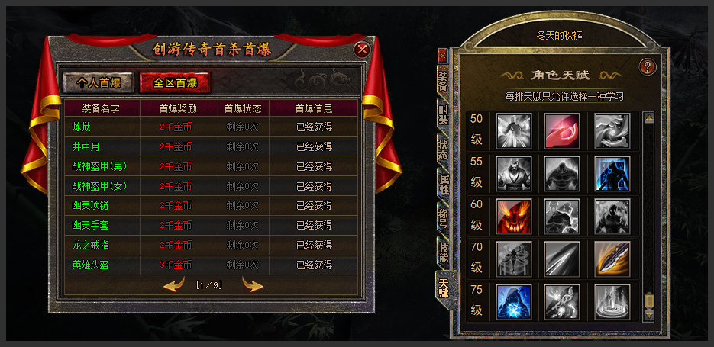
Task: Pick the grey blade slash talent at level 70
Action: [x=563, y=259]
